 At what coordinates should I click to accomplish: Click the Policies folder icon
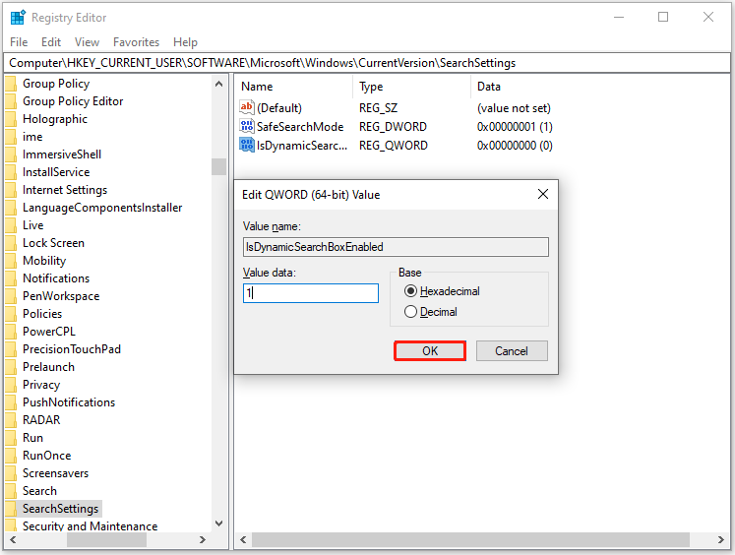[x=11, y=314]
